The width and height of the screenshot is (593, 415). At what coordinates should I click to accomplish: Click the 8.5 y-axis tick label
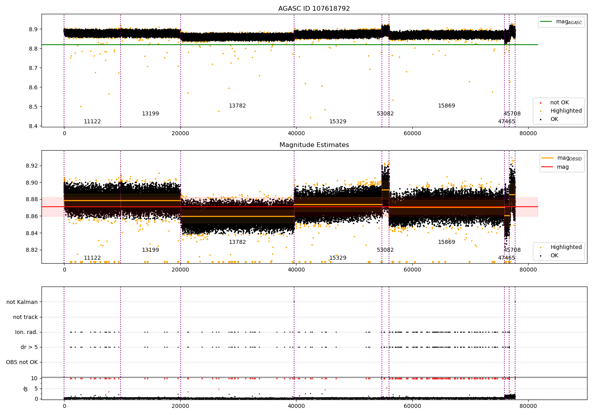click(x=33, y=107)
